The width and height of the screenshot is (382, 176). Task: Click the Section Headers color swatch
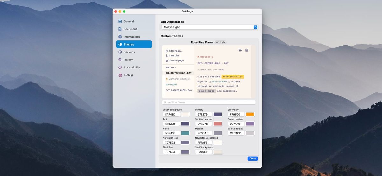pos(218,124)
